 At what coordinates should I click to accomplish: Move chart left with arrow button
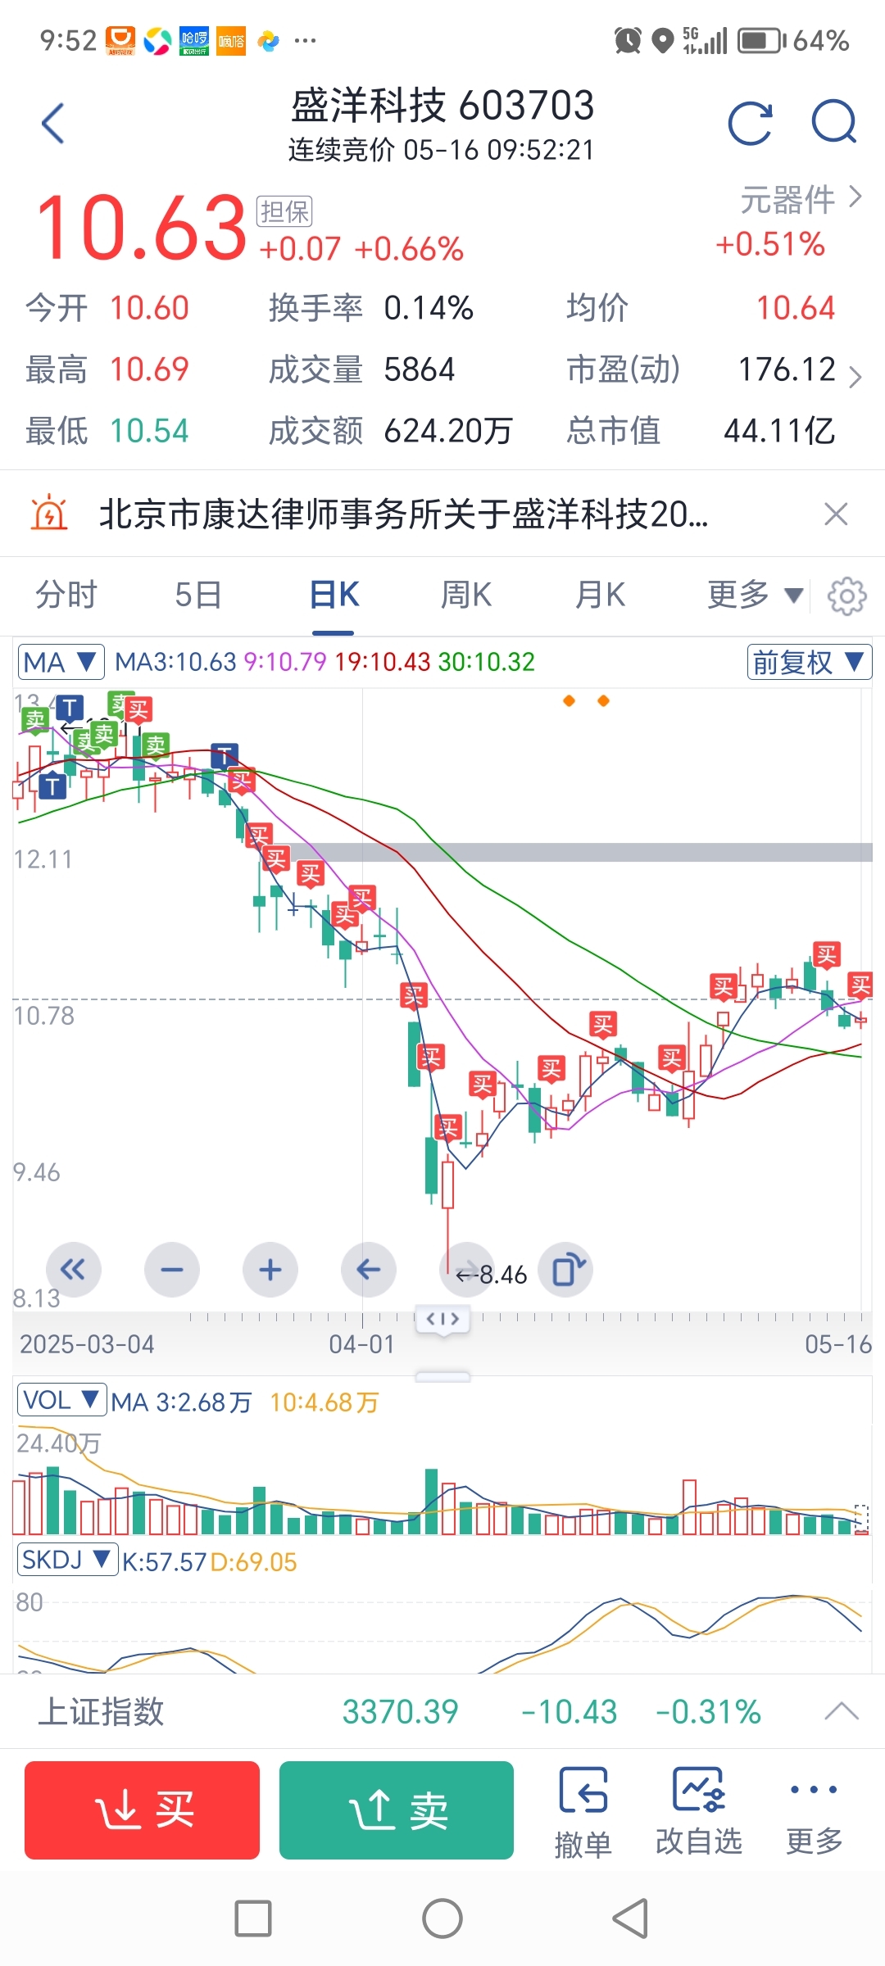point(369,1270)
